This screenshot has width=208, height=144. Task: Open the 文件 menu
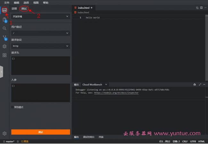pyautogui.click(x=6, y=2)
